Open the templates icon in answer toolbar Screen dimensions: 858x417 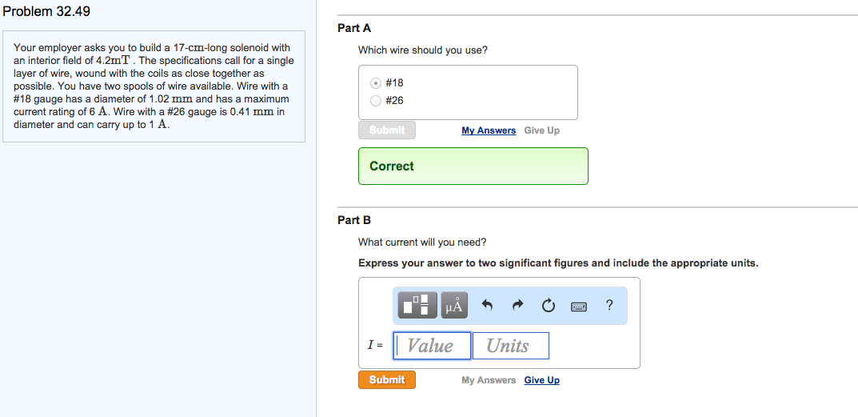pos(417,305)
